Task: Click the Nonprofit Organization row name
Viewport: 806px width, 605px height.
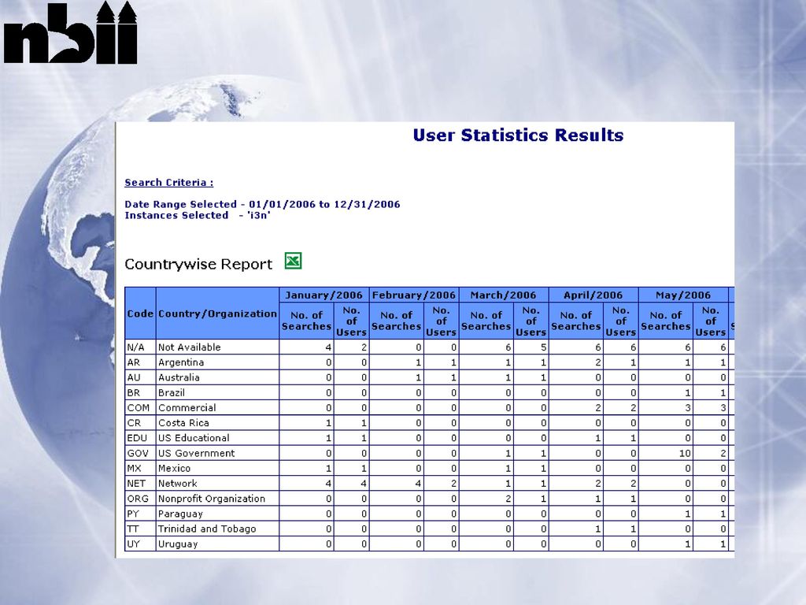Action: pos(211,499)
